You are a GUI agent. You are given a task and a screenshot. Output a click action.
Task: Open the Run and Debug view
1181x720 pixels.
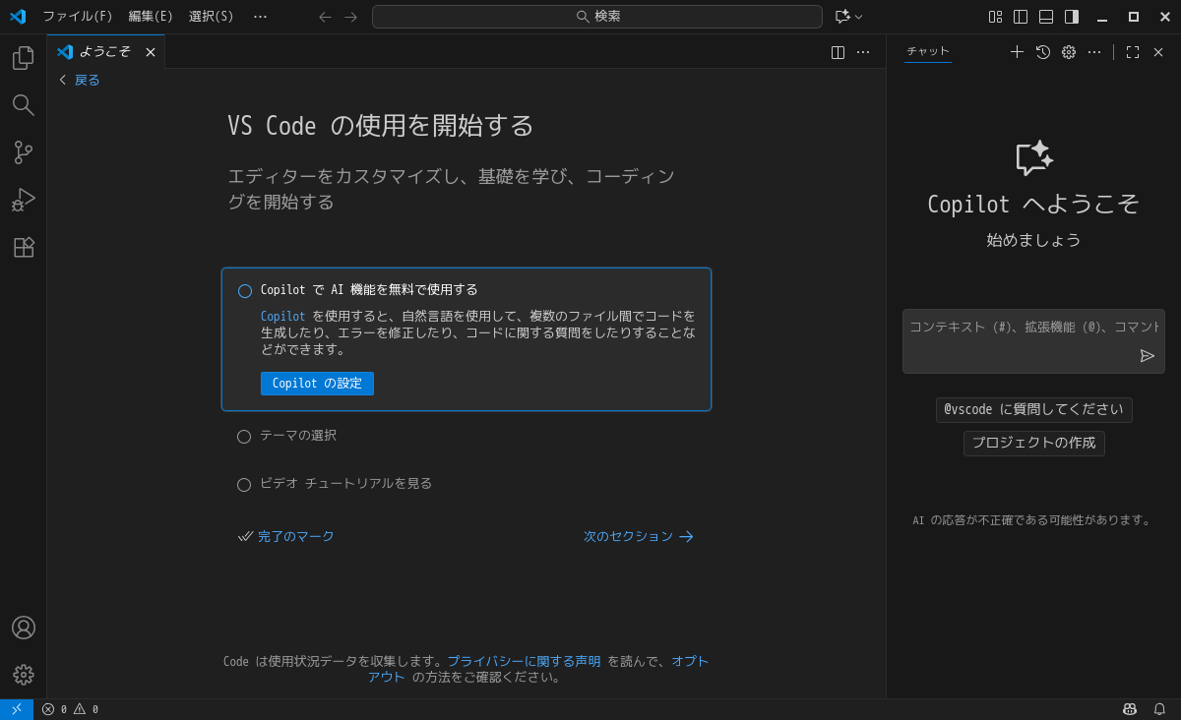(24, 200)
